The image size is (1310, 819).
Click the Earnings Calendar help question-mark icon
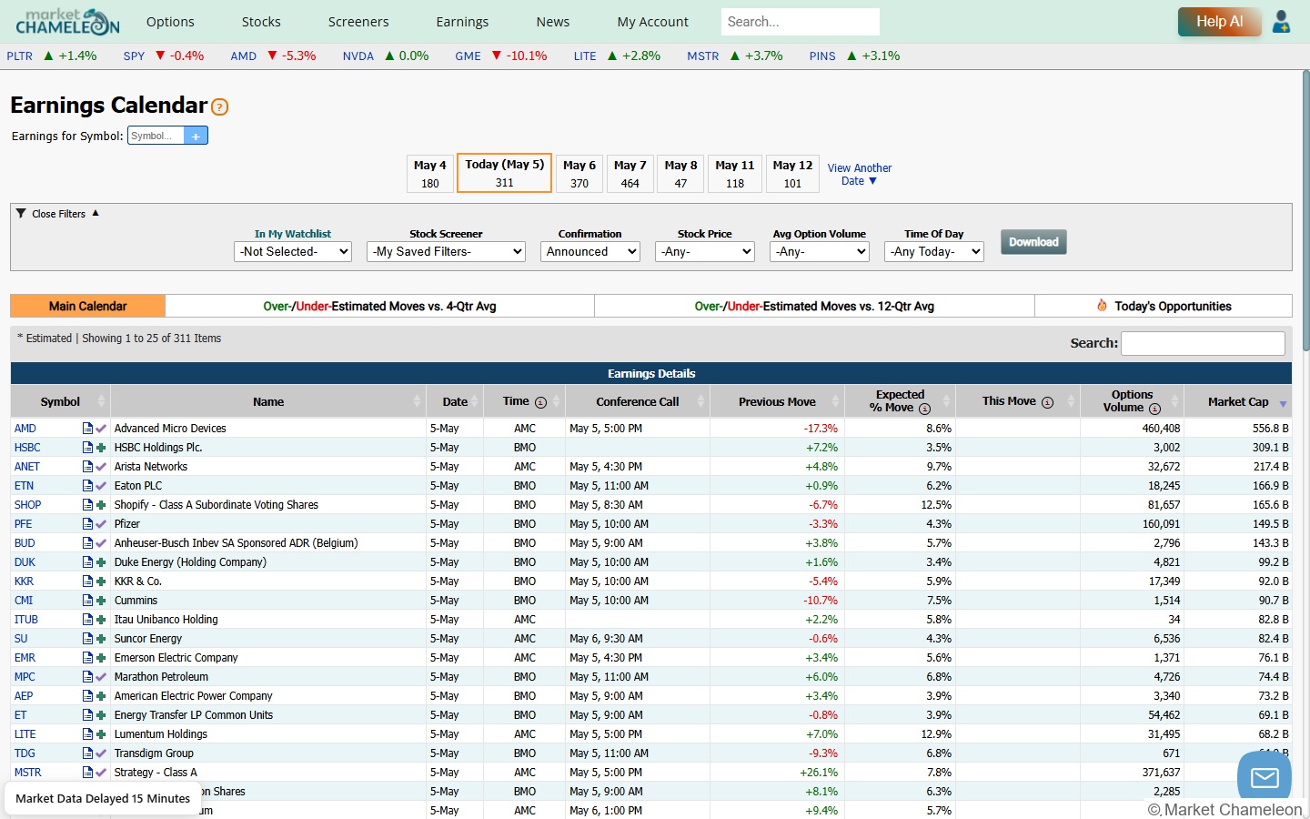220,106
